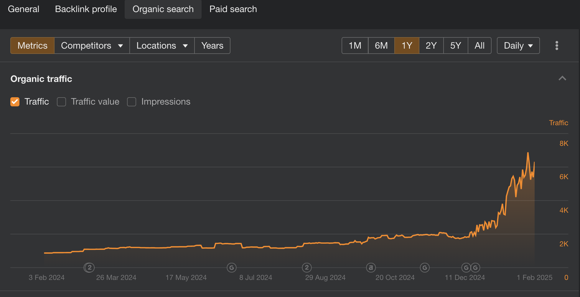
Task: Select the 6M time range button
Action: coord(381,46)
